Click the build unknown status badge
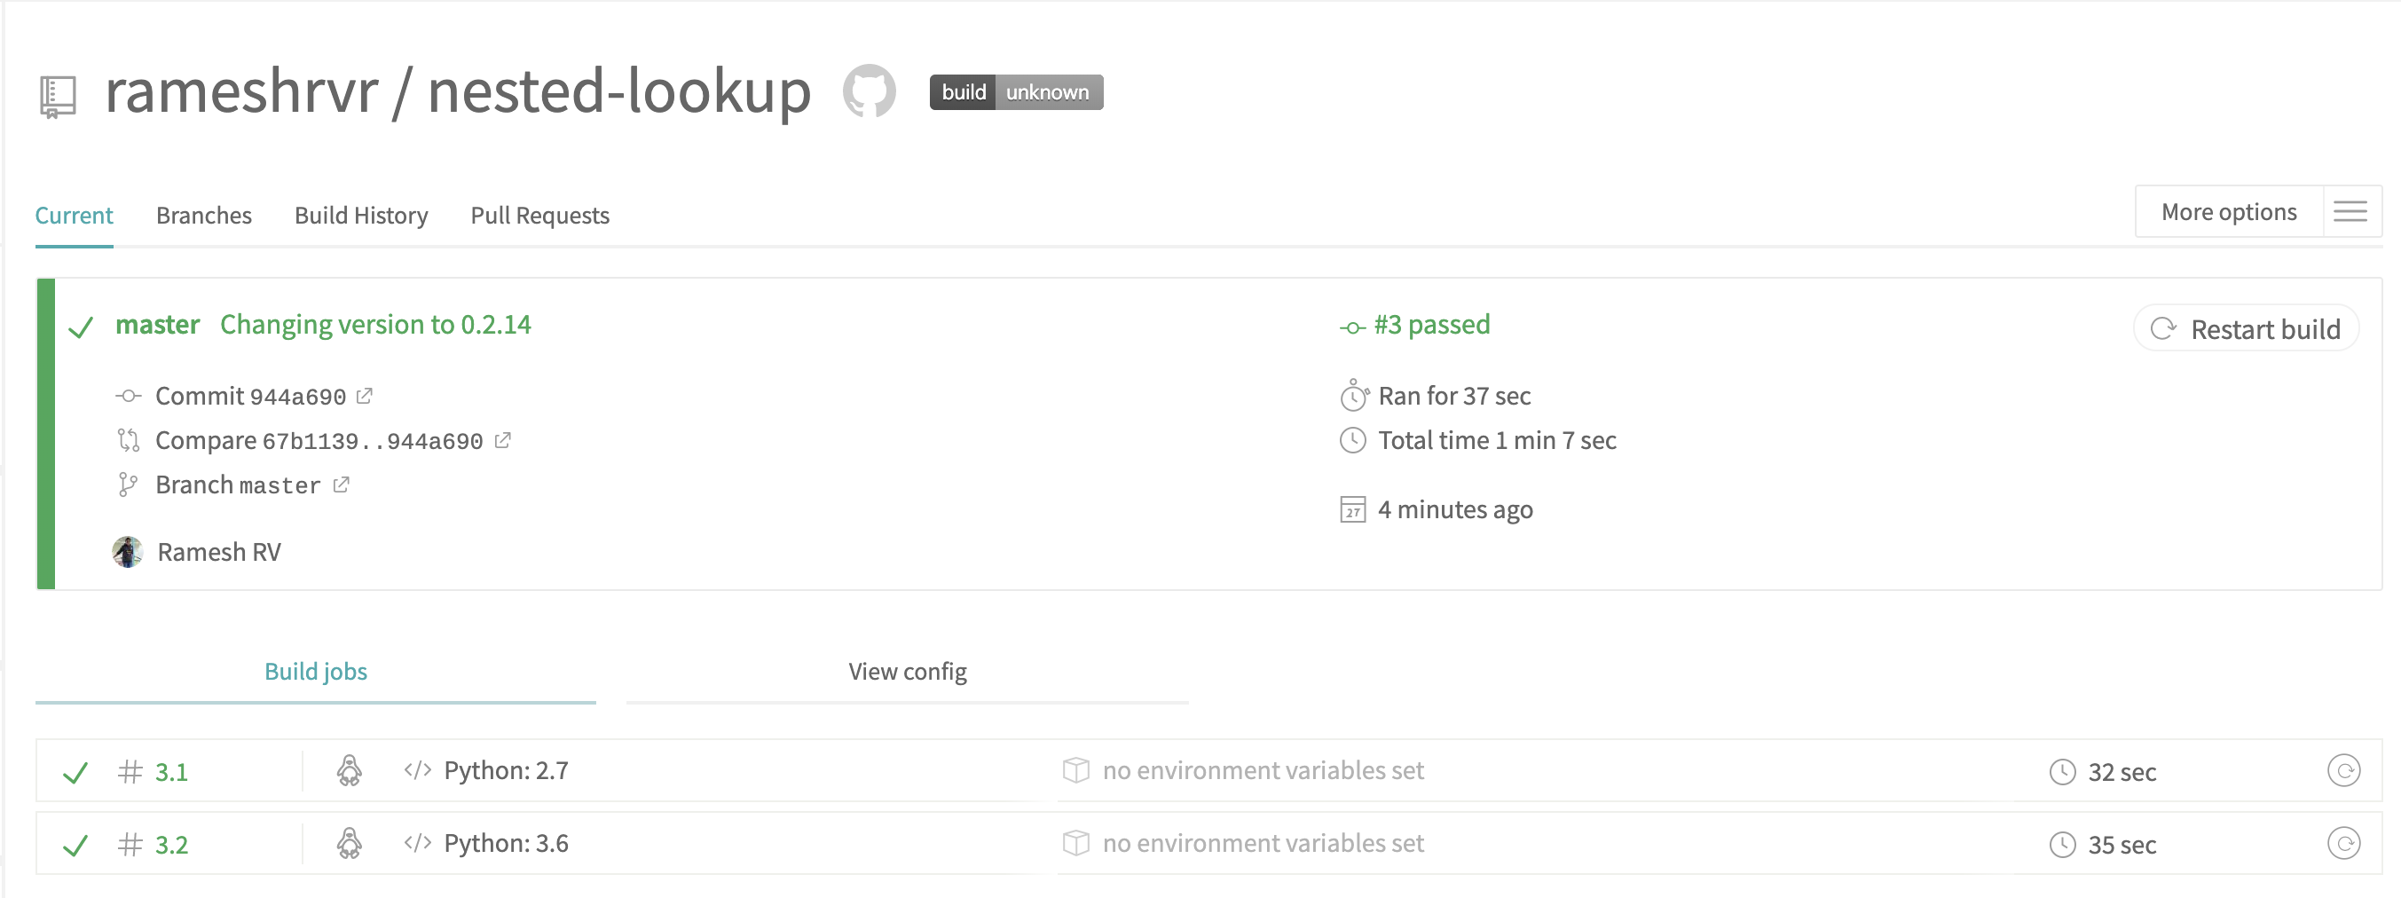Viewport: 2401px width, 898px height. [x=1016, y=92]
